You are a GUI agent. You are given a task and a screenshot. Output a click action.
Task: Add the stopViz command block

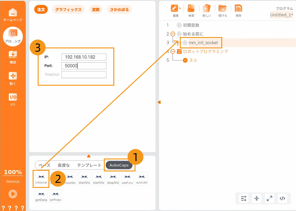tap(113, 178)
